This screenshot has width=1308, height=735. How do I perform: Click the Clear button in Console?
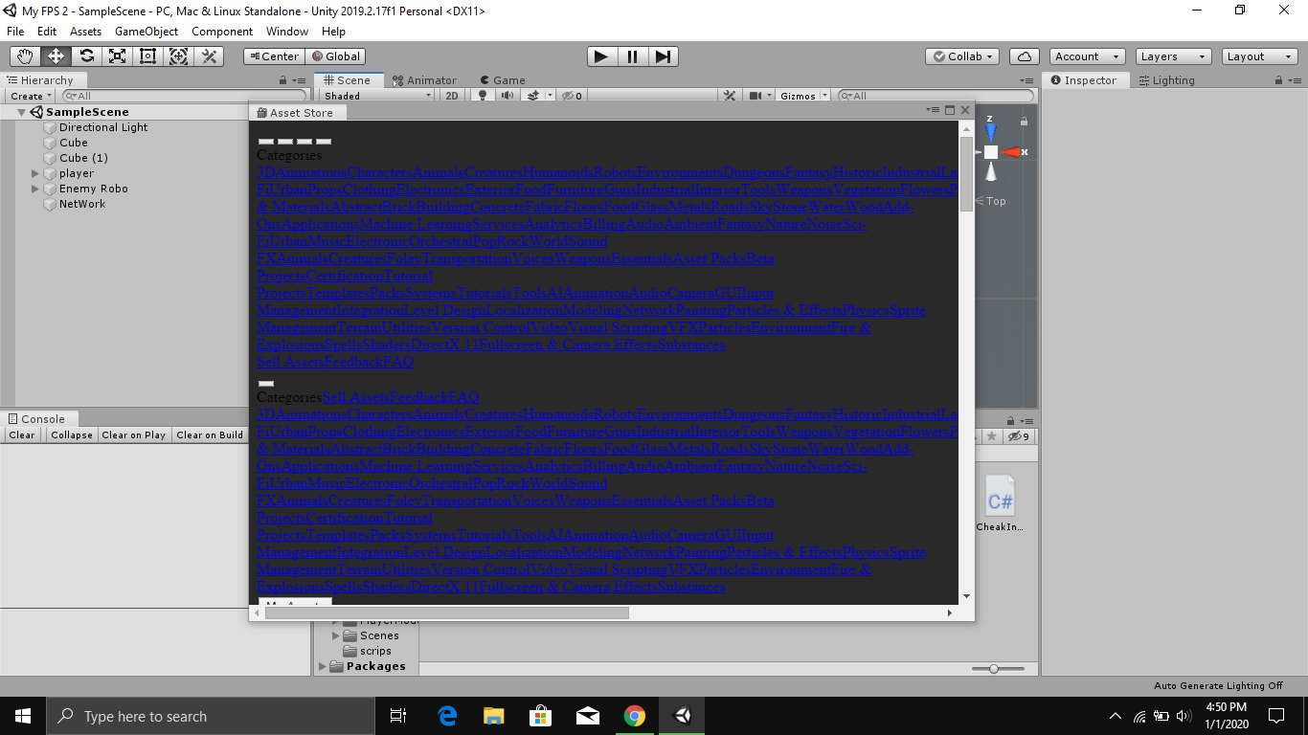[22, 434]
